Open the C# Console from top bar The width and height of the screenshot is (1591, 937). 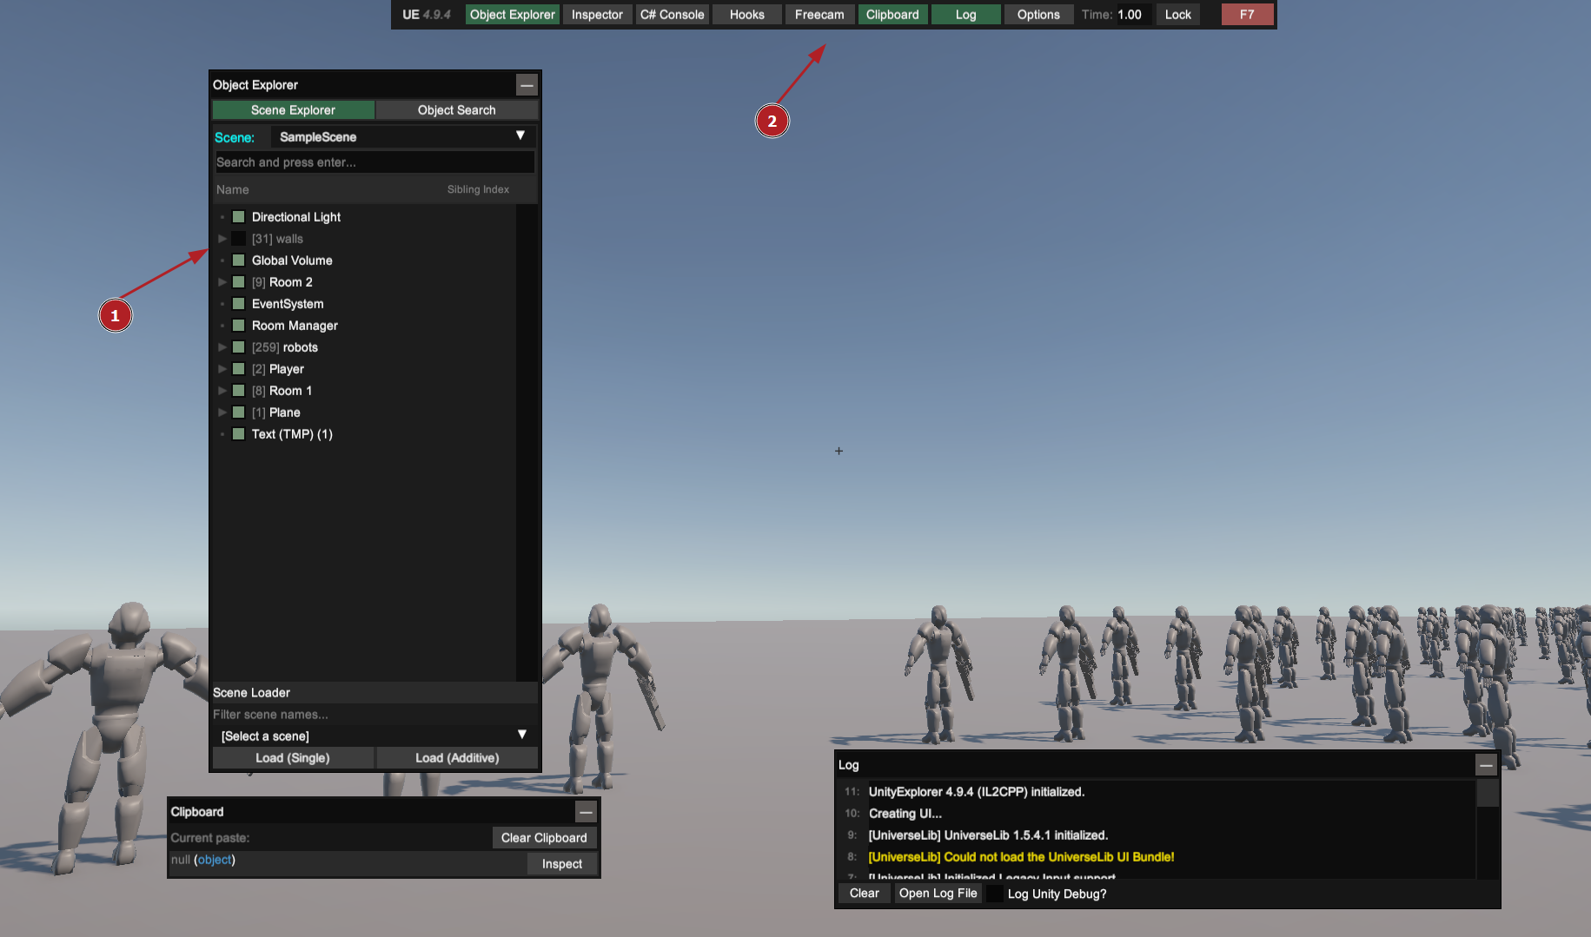672,15
